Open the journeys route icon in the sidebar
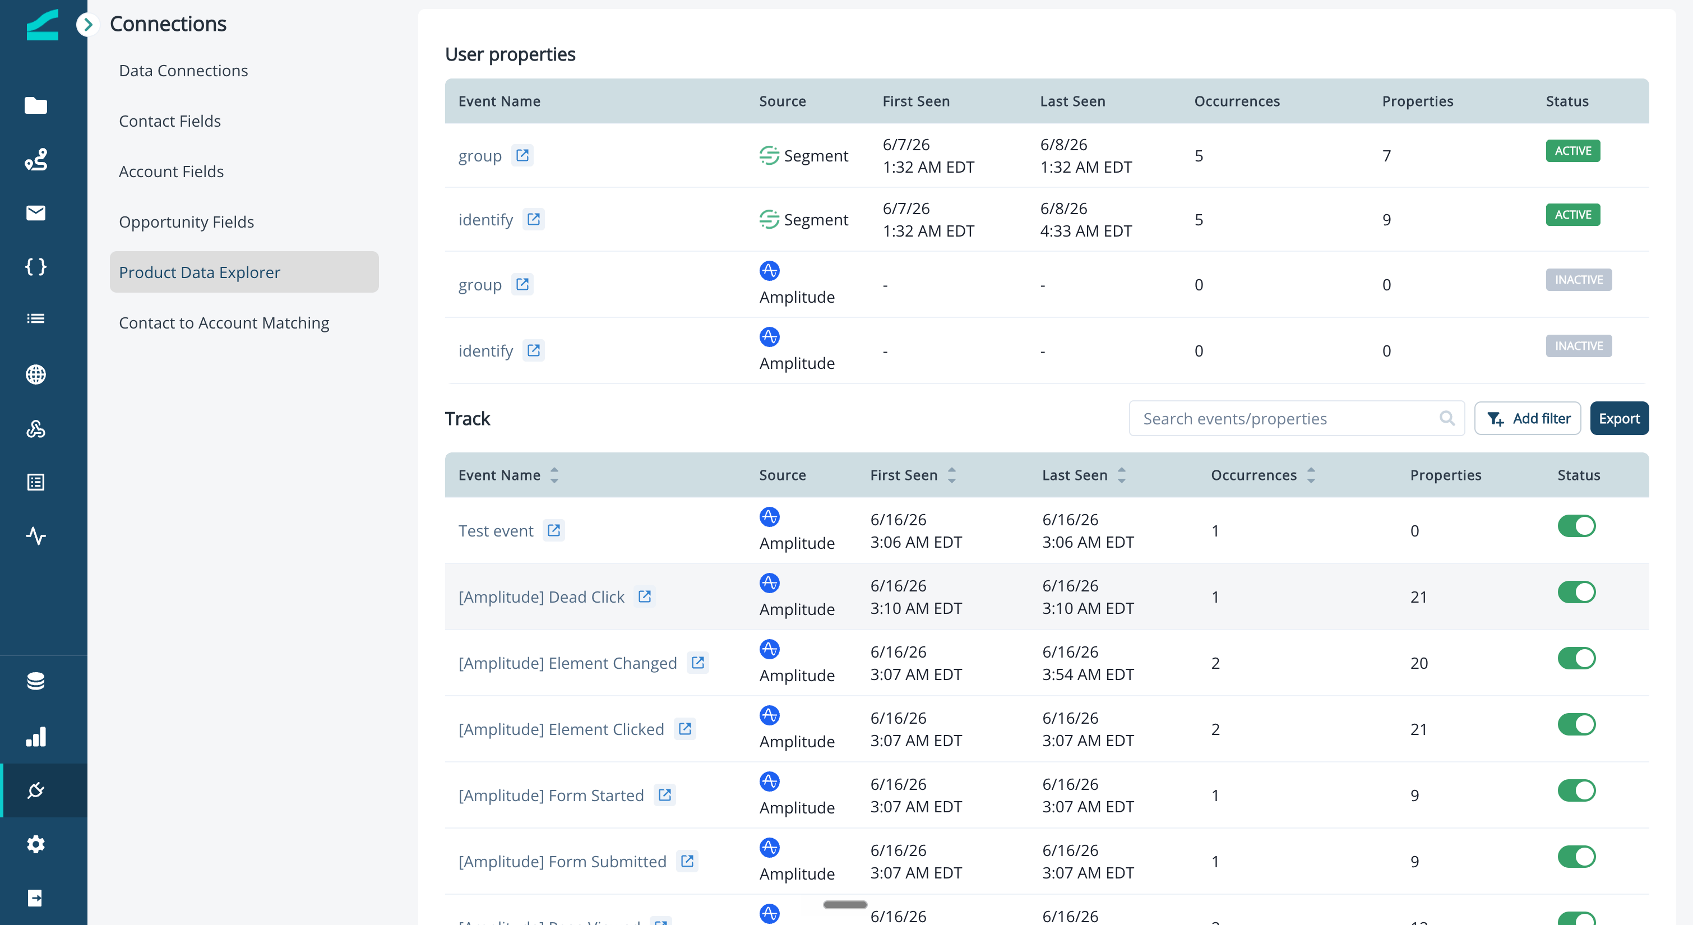Image resolution: width=1693 pixels, height=925 pixels. click(35, 159)
